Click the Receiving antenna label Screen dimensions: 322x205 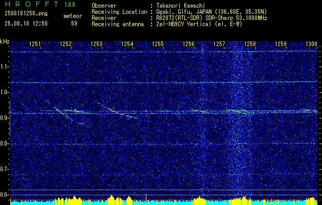click(118, 24)
